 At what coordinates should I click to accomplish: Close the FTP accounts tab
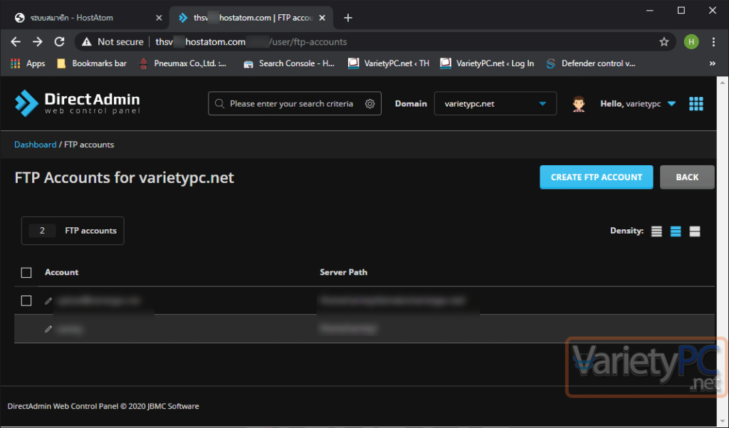tap(322, 18)
